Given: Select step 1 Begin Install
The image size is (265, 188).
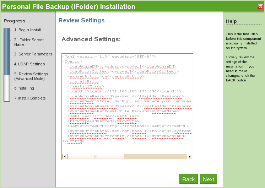Looking at the screenshot, I should click(28, 30).
